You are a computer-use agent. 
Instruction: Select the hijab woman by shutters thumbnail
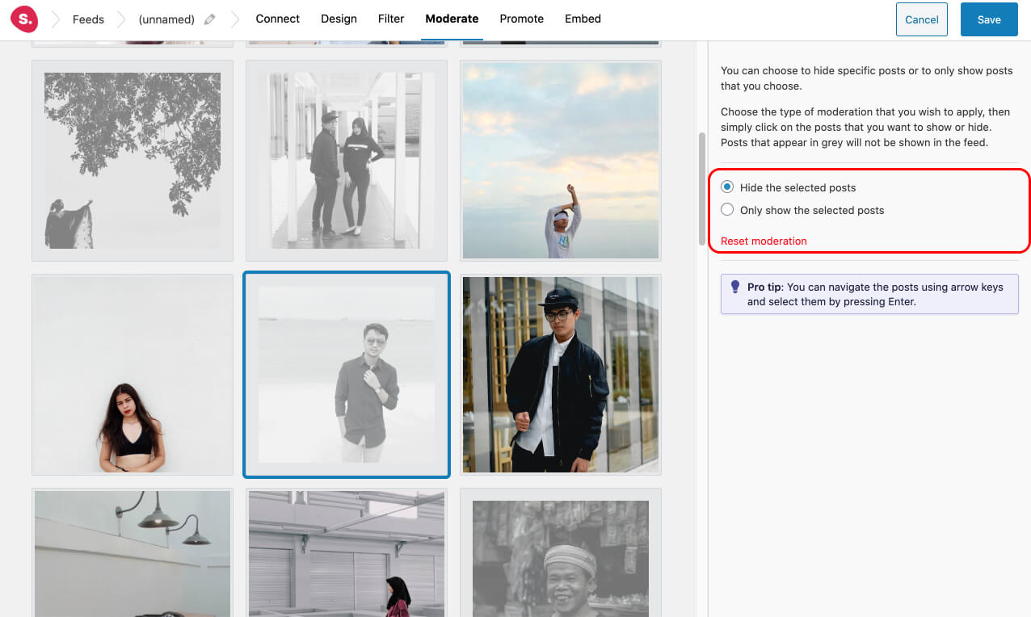pyautogui.click(x=347, y=552)
